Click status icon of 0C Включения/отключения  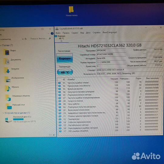[x=60, y=110]
